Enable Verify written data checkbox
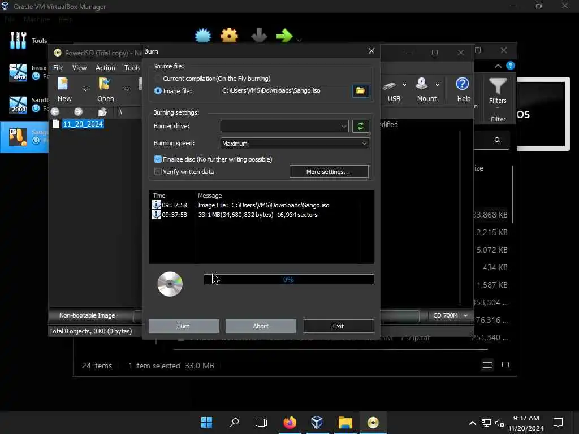 [158, 172]
